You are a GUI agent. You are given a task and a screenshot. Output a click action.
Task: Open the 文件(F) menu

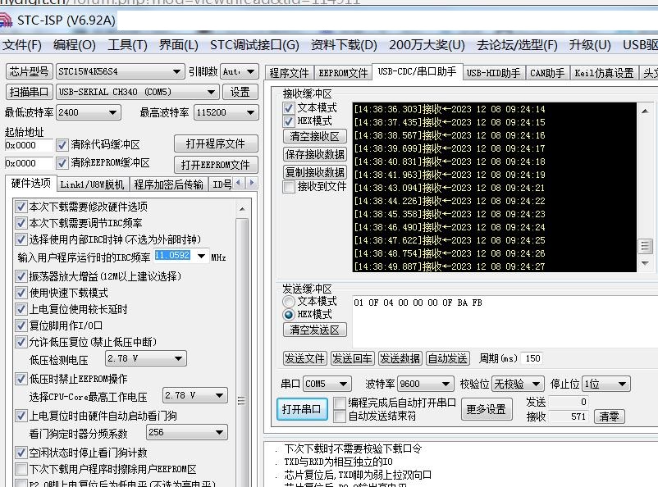22,44
